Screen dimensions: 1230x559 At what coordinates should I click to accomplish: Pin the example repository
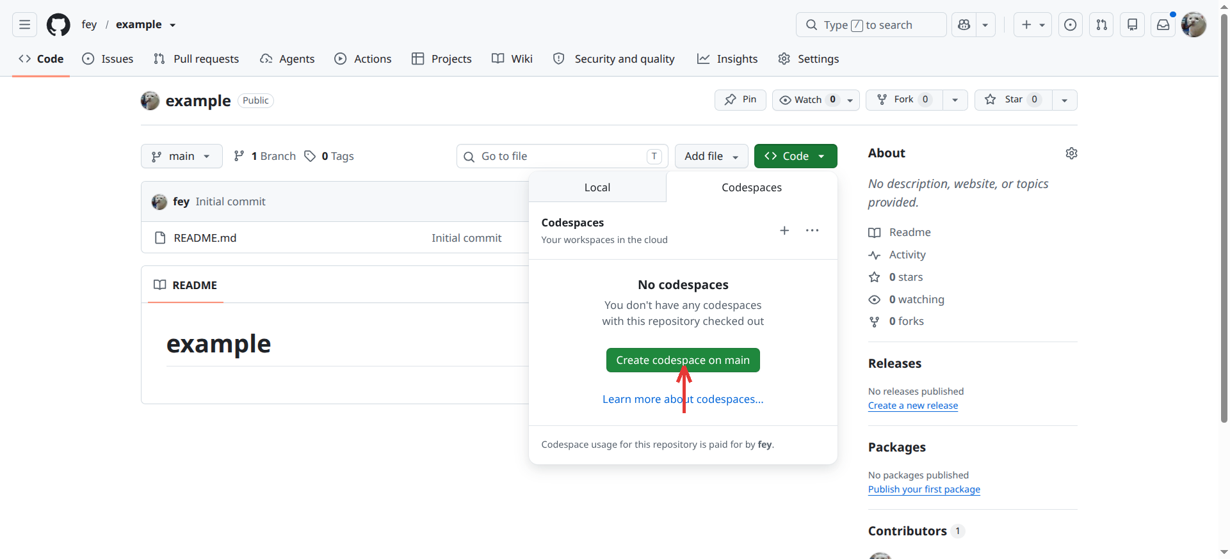(x=740, y=100)
